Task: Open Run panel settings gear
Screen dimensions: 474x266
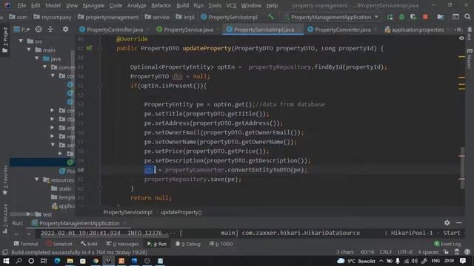Action: 447,222
